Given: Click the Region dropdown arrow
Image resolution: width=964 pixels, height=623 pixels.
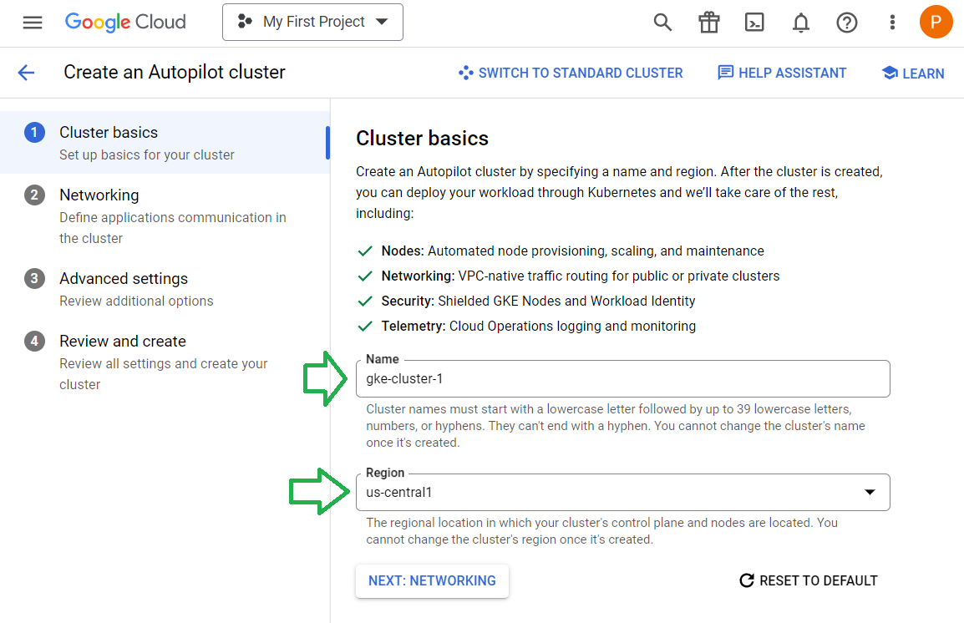Looking at the screenshot, I should 870,493.
